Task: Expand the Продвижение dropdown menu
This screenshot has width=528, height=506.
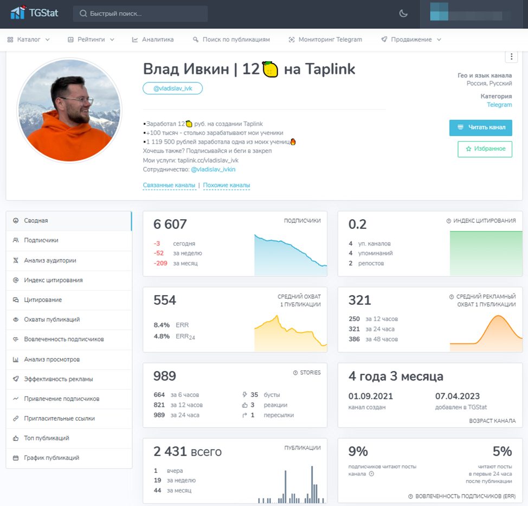Action: pyautogui.click(x=411, y=40)
